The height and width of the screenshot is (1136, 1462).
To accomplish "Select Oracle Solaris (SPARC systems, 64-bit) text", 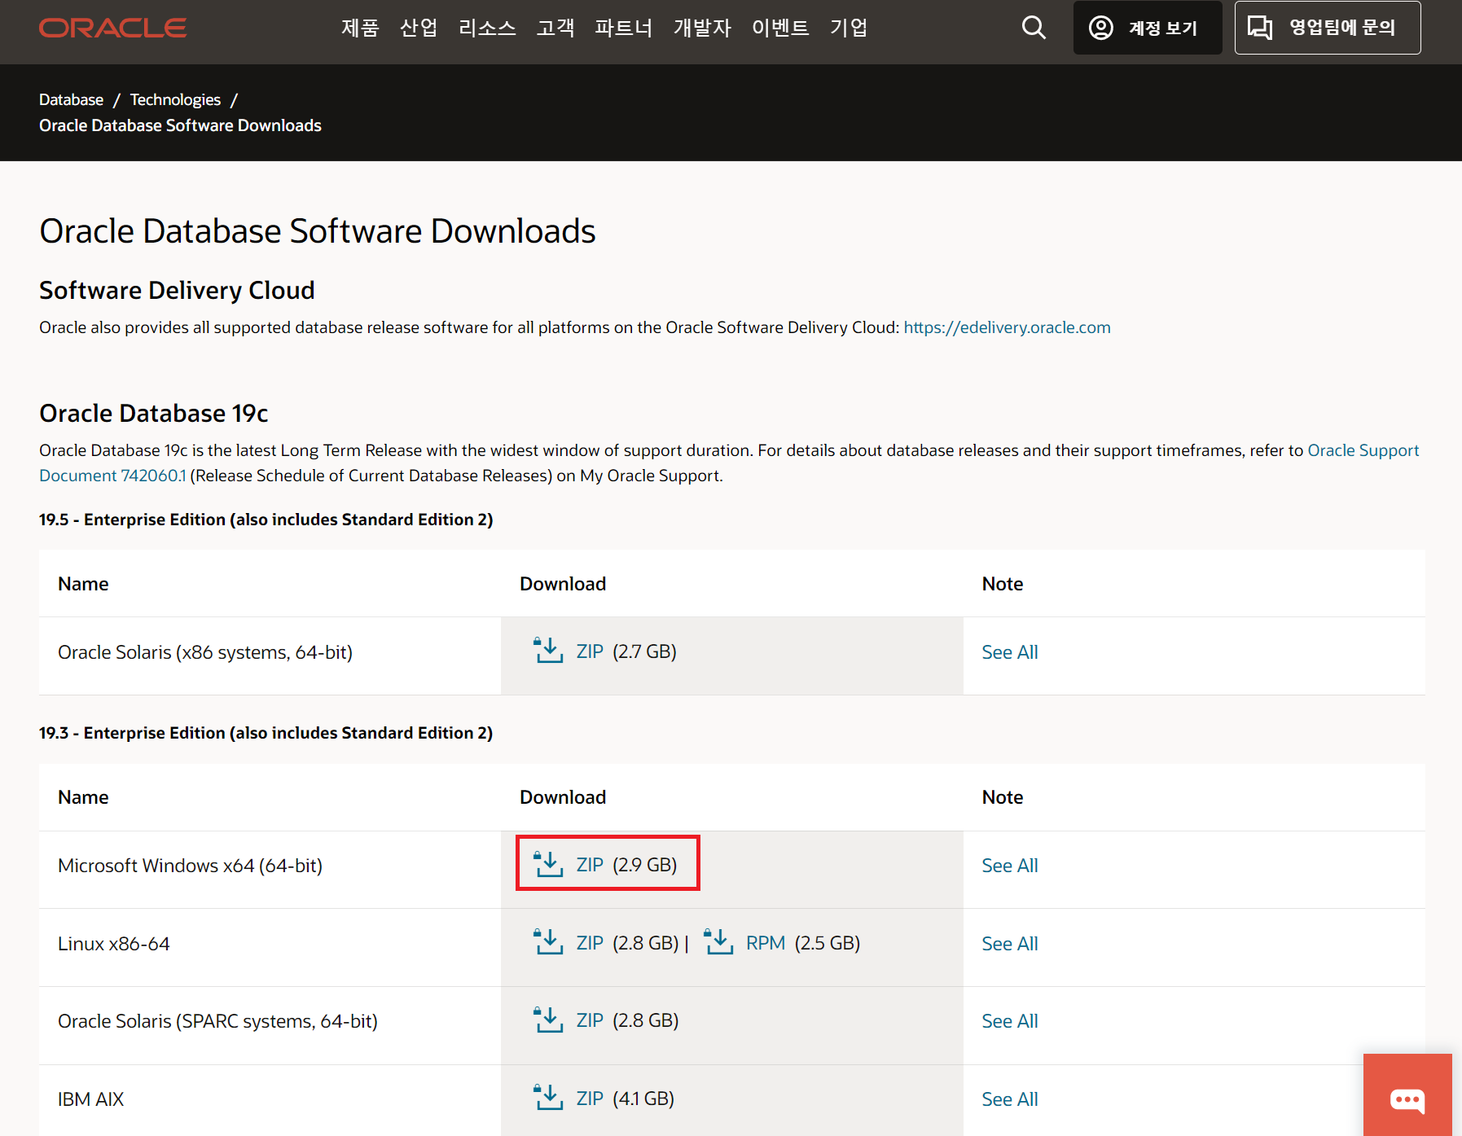I will (217, 1021).
